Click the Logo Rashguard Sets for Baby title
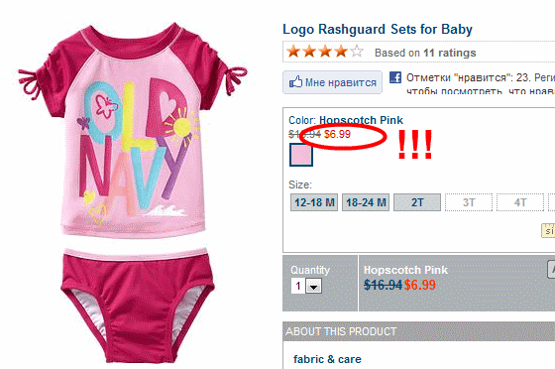 coord(378,30)
